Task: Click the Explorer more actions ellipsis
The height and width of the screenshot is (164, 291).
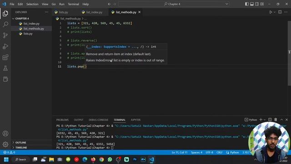Action: pos(46,12)
